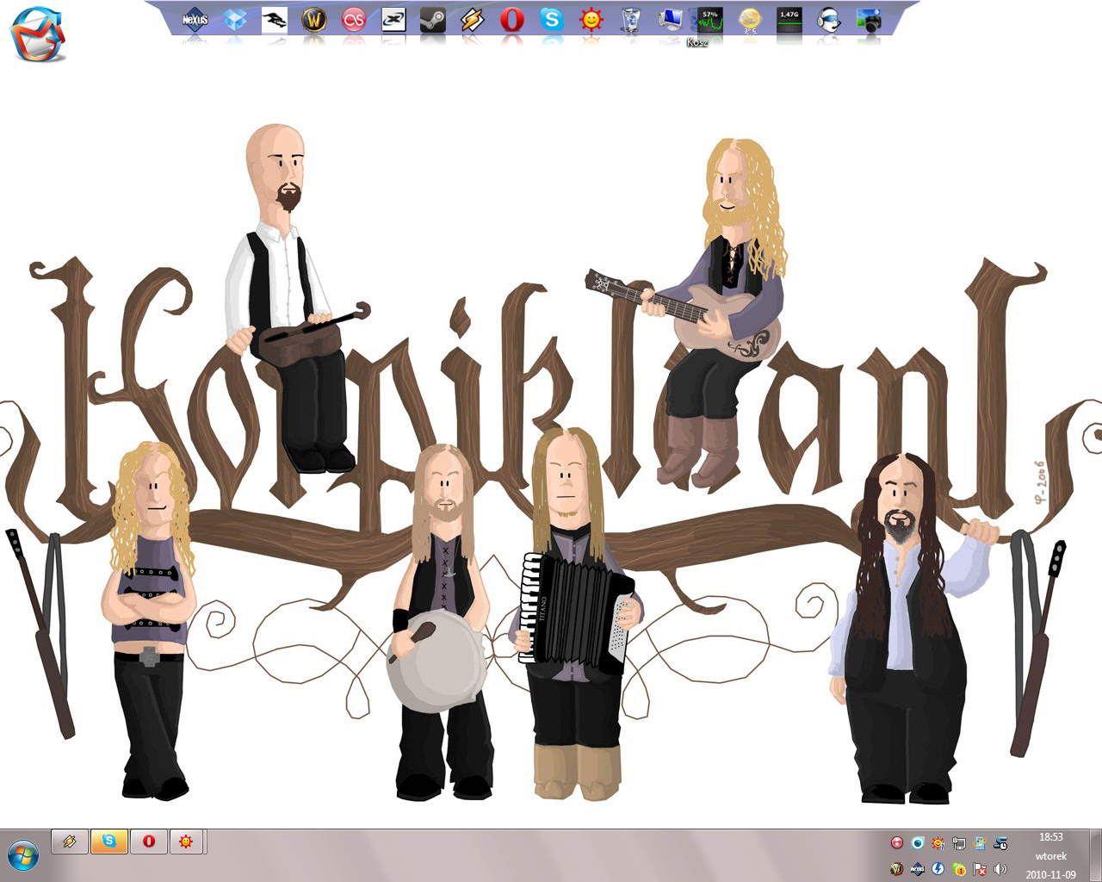Open the clock showing 18:53
The image size is (1102, 882).
pos(1050,855)
